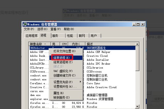
Task: Select the 进程 tab
Action: pos(45,35)
